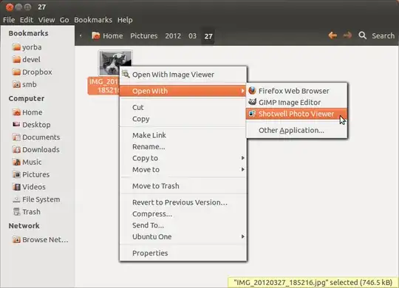Screen dimensions: 399x288
Task: Click the Desktop icon in sidebar
Action: point(16,124)
